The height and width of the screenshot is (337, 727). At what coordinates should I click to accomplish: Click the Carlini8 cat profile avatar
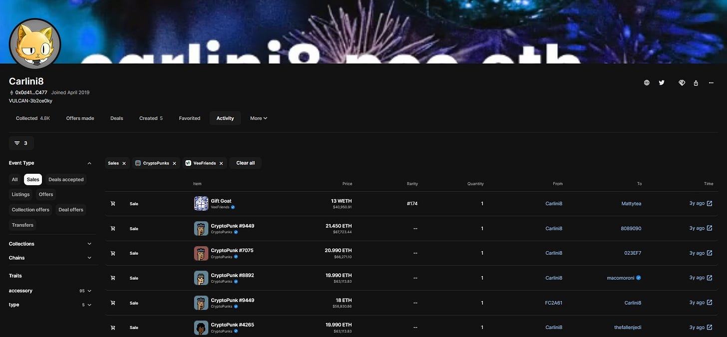click(x=35, y=44)
